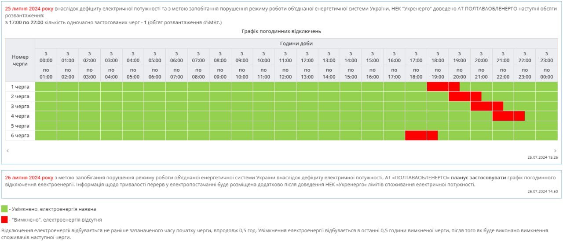The height and width of the screenshot is (241, 563).
Task: Select the "2 черга" row label
Action: pyautogui.click(x=20, y=96)
